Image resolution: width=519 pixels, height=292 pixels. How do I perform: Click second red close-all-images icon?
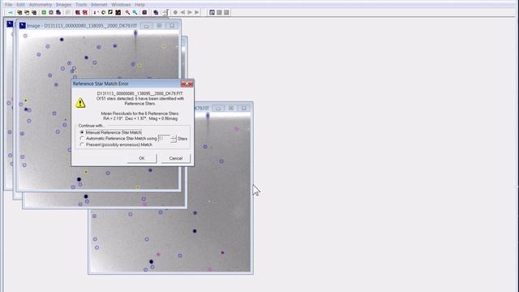click(85, 12)
